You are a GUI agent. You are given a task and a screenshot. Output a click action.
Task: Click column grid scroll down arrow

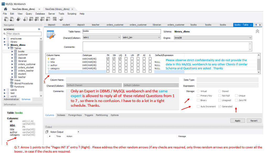coord(259,72)
